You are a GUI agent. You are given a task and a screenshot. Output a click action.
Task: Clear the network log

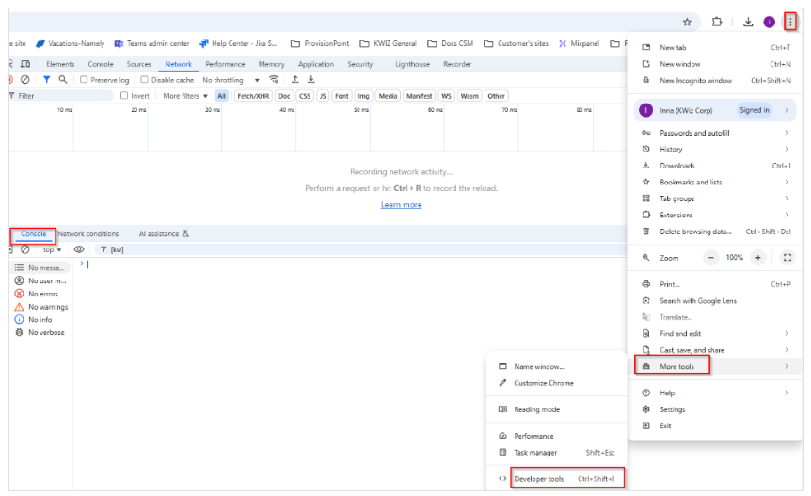click(24, 80)
